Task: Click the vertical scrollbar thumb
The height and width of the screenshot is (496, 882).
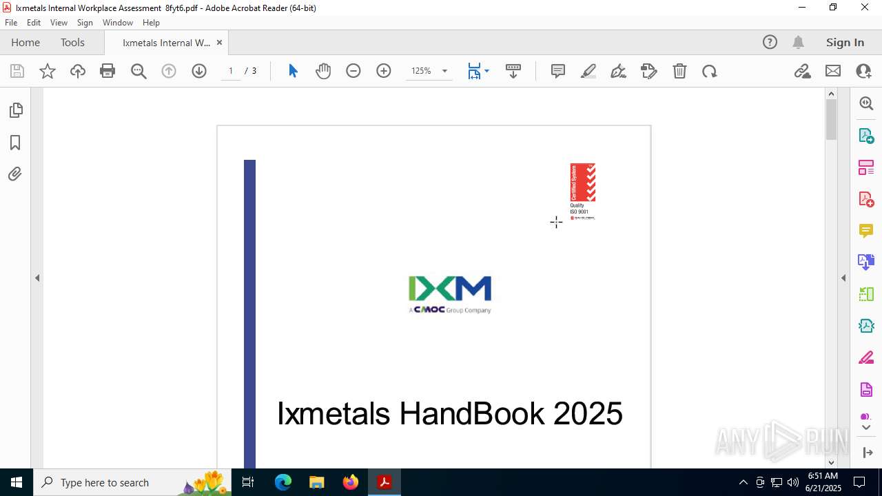Action: [831, 118]
